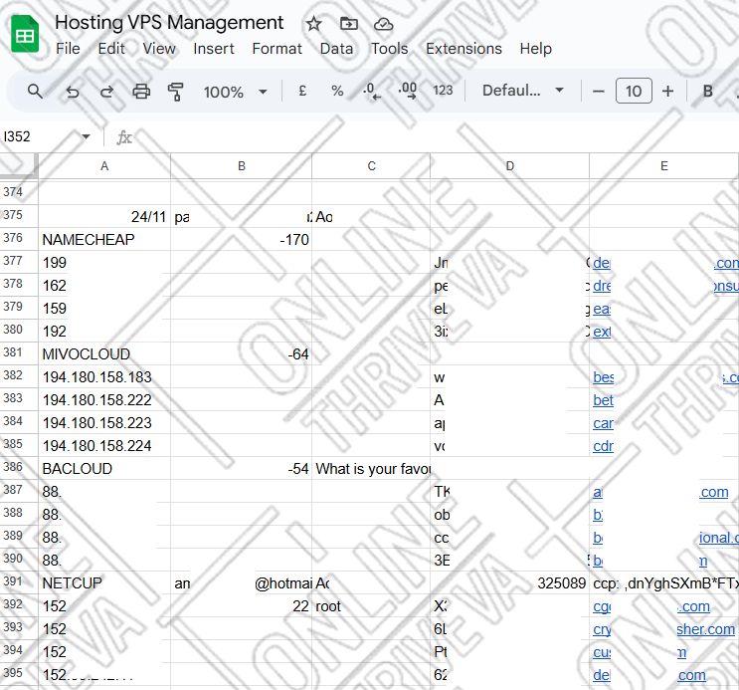
Task: Select column A header
Action: click(104, 166)
